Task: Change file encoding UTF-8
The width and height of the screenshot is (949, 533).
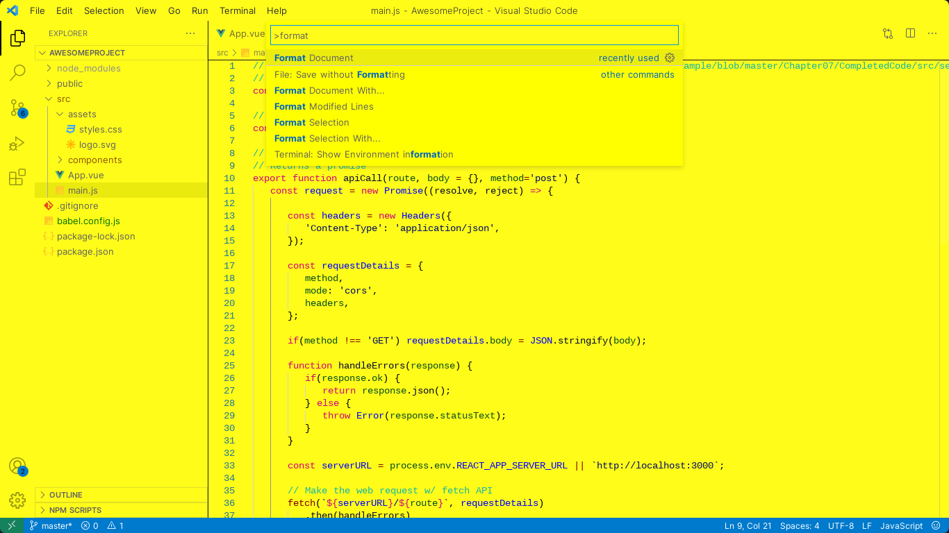Action: 841,525
